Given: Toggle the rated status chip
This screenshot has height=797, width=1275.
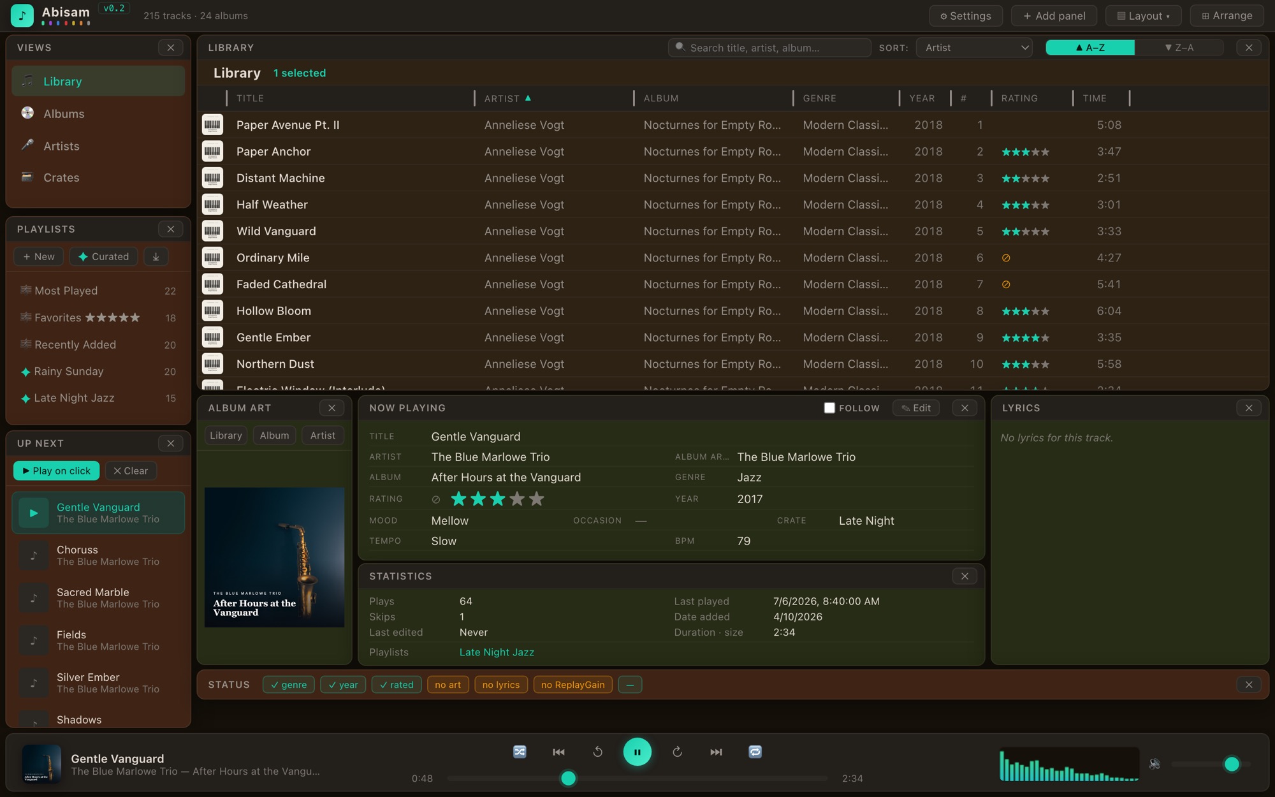Looking at the screenshot, I should point(397,685).
